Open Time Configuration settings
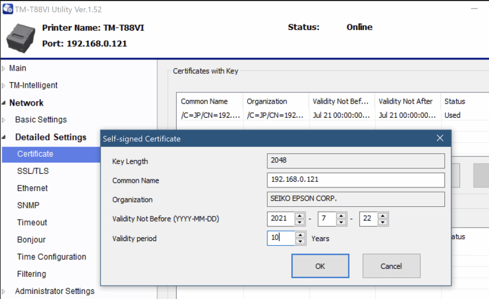Image resolution: width=489 pixels, height=299 pixels. click(x=52, y=257)
